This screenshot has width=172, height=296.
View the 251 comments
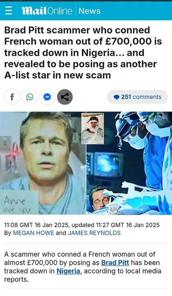pyautogui.click(x=137, y=97)
